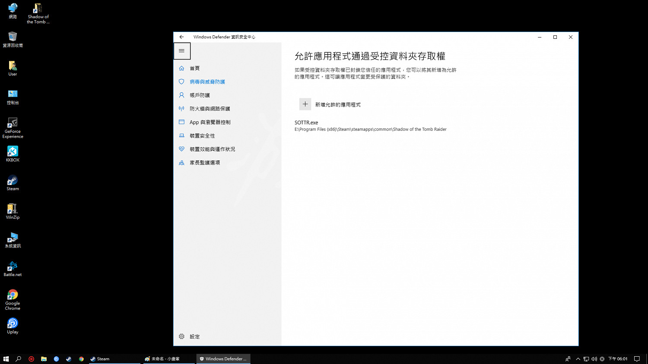Select 病毒與威脅防護 in sidebar
The width and height of the screenshot is (648, 364).
click(x=207, y=82)
